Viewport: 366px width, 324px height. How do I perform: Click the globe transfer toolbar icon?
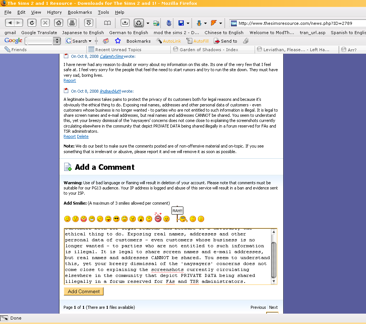click(156, 23)
